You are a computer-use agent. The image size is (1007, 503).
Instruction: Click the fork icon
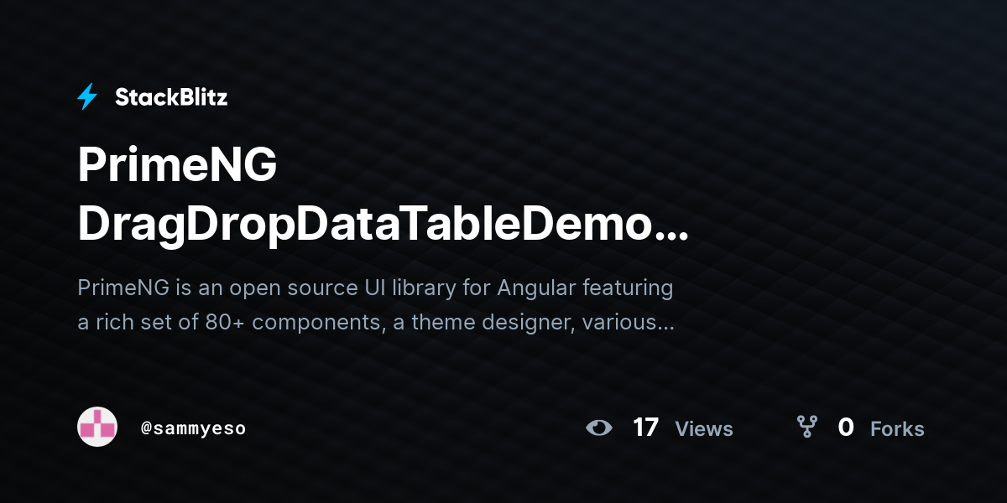click(x=807, y=428)
